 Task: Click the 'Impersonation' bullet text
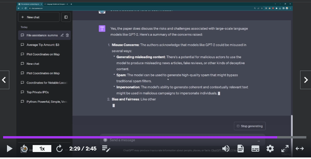pyautogui.click(x=128, y=87)
